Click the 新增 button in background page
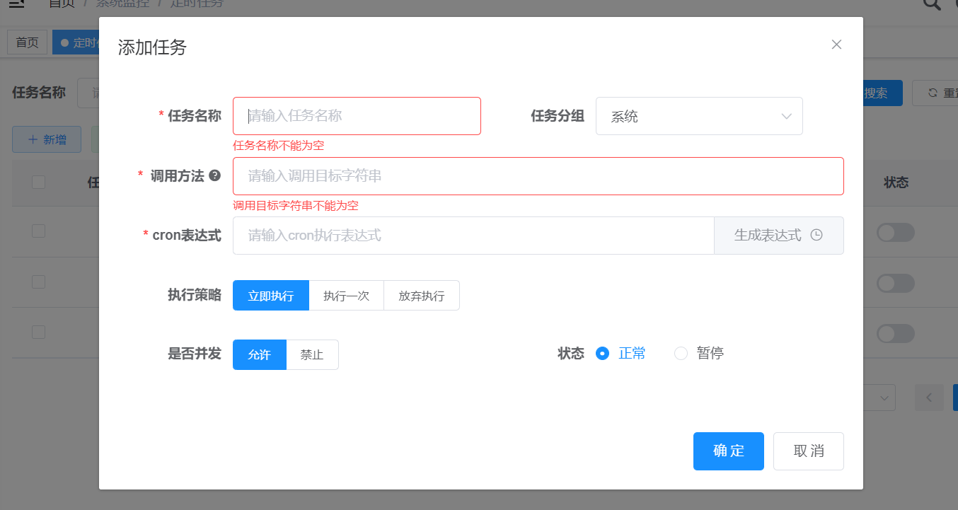This screenshot has width=958, height=510. tap(47, 139)
